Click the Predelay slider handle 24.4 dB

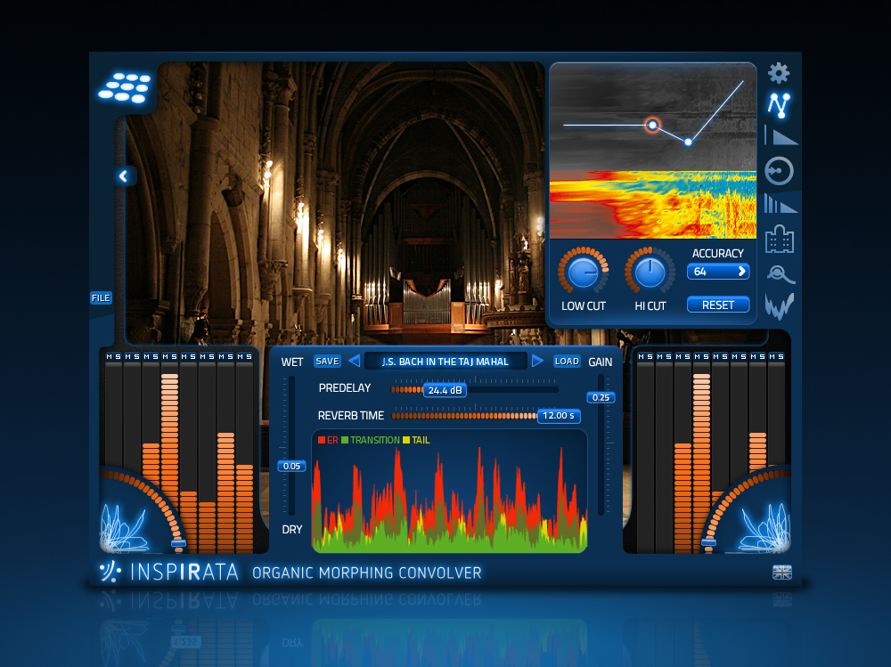pyautogui.click(x=445, y=390)
